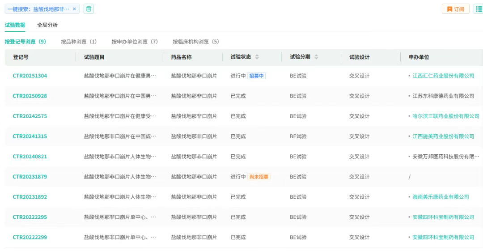Viewport: 483px width, 251px height.
Task: Sort by the 试验分期 column arrows
Action: click(317, 57)
